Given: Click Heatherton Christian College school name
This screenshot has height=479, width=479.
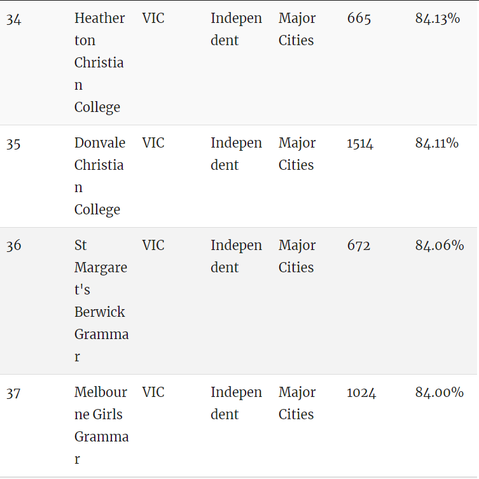Looking at the screenshot, I should [100, 62].
